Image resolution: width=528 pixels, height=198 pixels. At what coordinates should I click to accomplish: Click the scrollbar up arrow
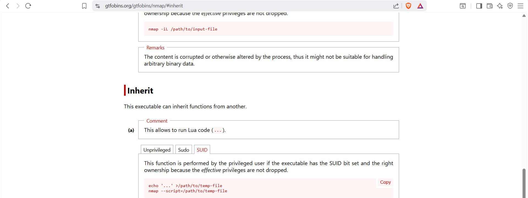(x=524, y=16)
